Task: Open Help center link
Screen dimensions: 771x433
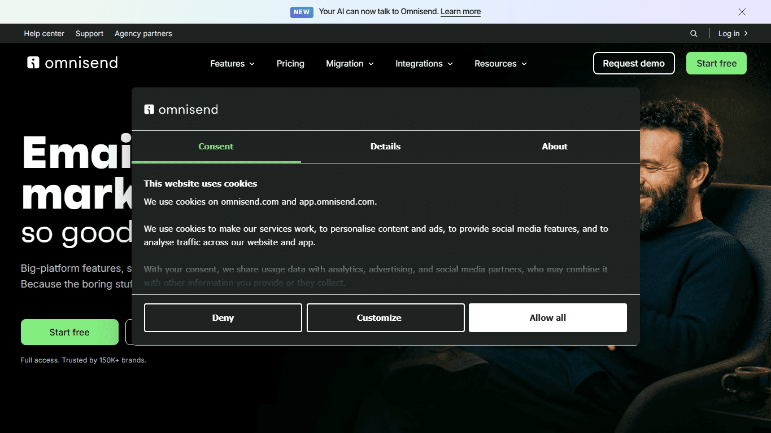Action: (x=44, y=33)
